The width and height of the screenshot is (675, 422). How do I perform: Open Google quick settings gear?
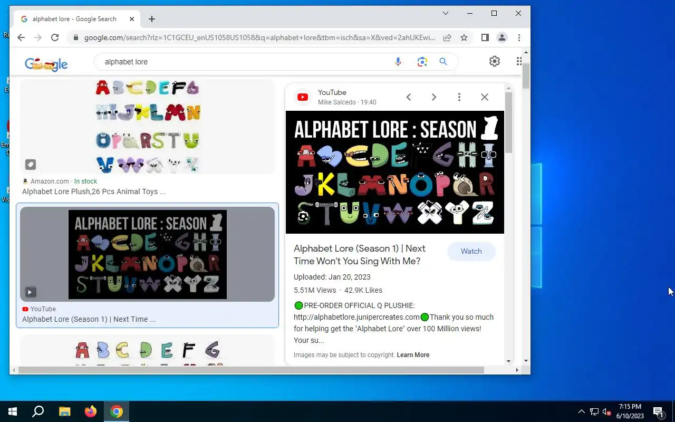click(x=495, y=61)
